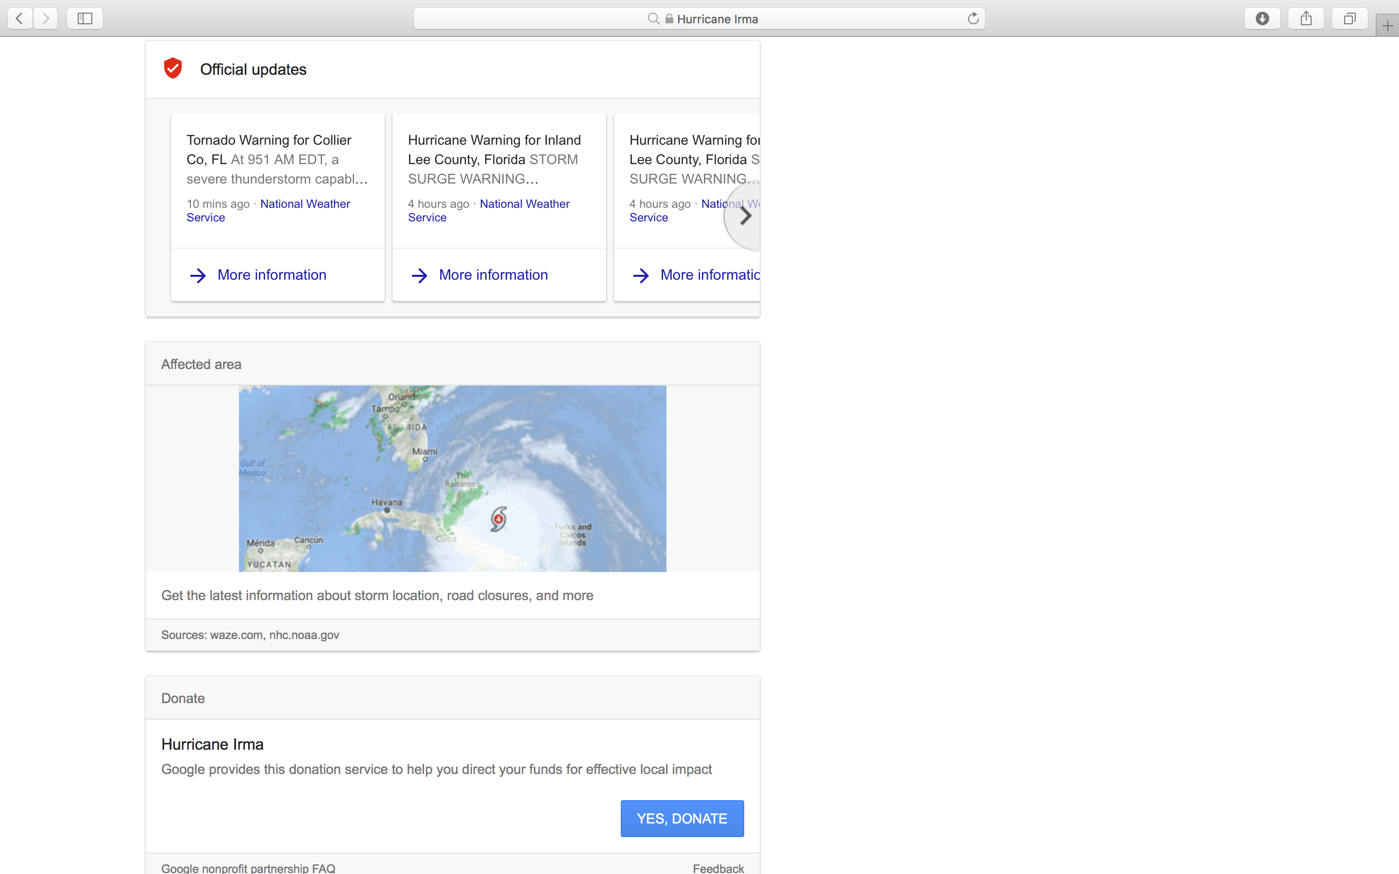
Task: Click the Feedback link
Action: [718, 868]
